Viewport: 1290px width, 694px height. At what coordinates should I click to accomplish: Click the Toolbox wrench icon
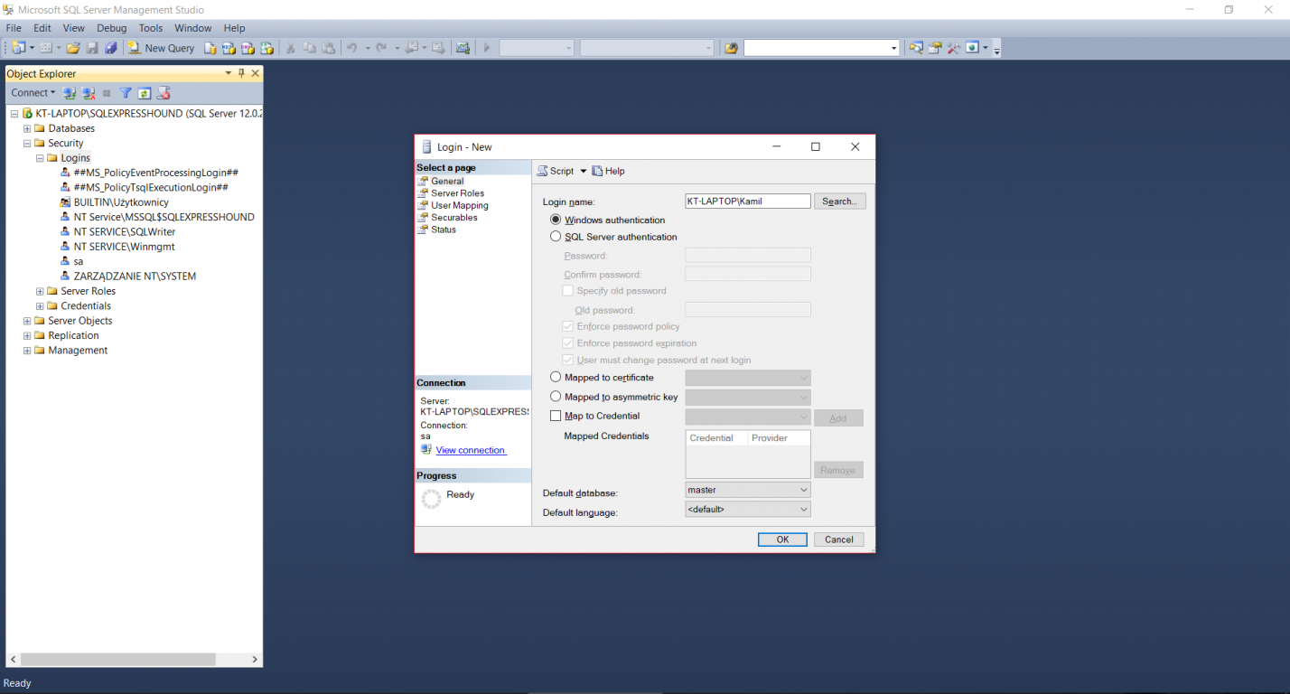tap(954, 48)
